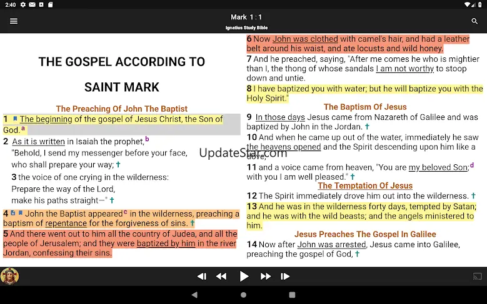
Task: Open the 'baptized by him' link
Action: coord(166,243)
